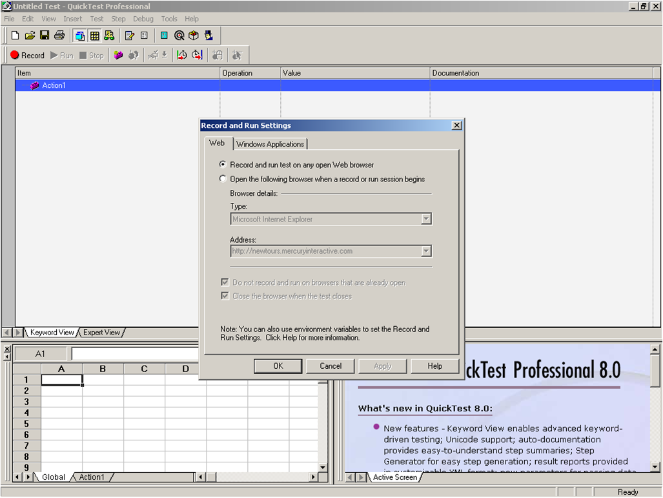The width and height of the screenshot is (663, 498).
Task: Select column B header in Data Table
Action: tap(103, 369)
